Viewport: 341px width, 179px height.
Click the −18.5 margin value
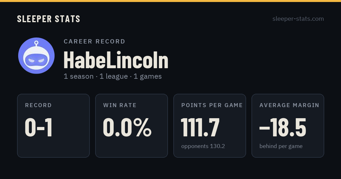[x=283, y=128]
